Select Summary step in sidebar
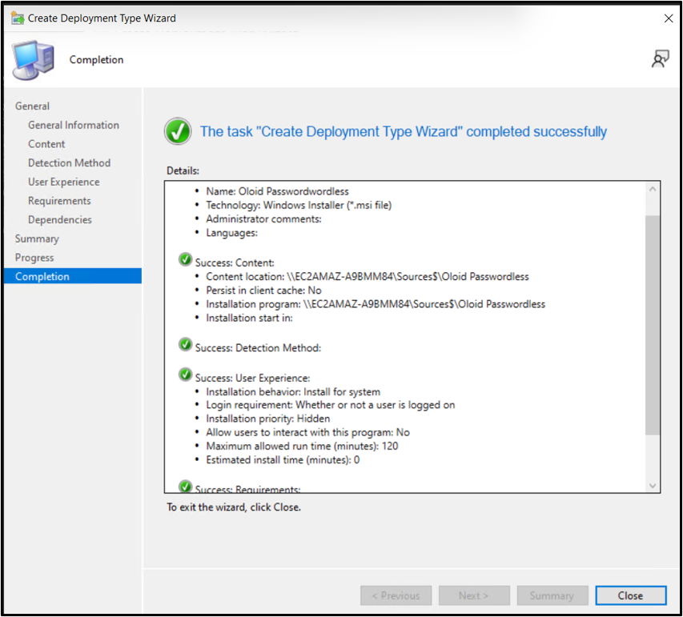The width and height of the screenshot is (683, 617). pos(37,238)
